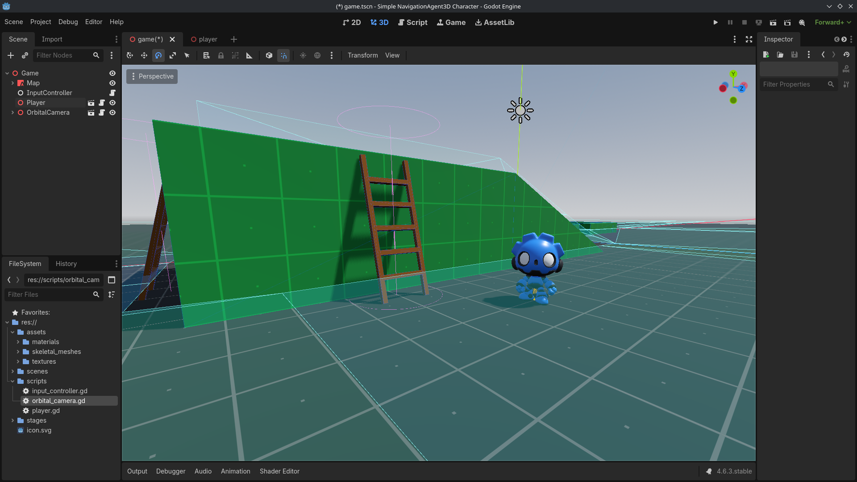Open the Forward+ renderer dropdown
The height and width of the screenshot is (482, 857).
833,22
